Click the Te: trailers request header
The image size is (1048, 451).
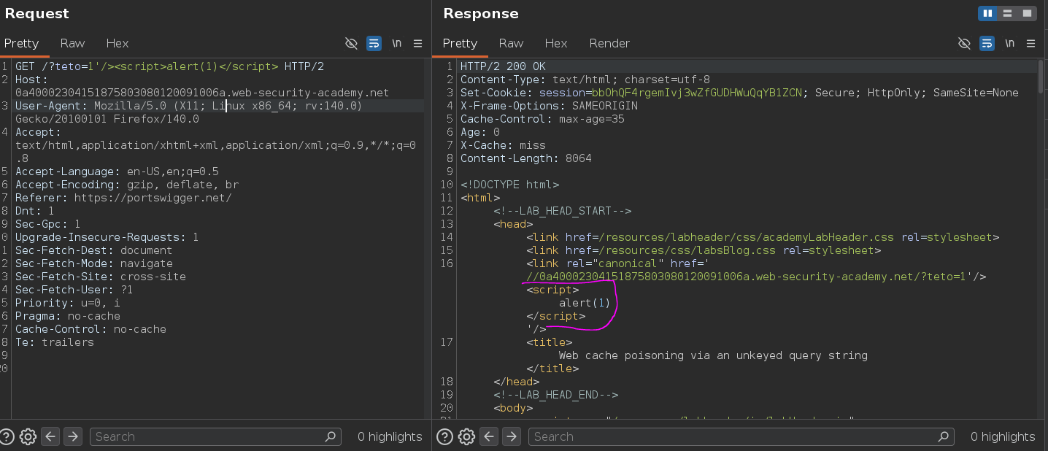pyautogui.click(x=55, y=342)
